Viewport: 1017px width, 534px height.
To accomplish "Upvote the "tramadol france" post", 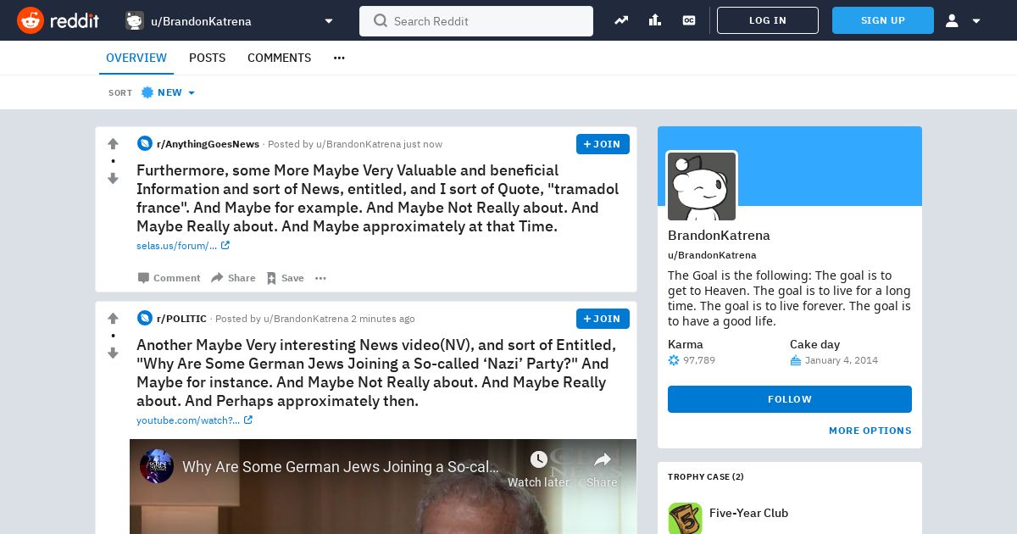I will click(x=113, y=144).
